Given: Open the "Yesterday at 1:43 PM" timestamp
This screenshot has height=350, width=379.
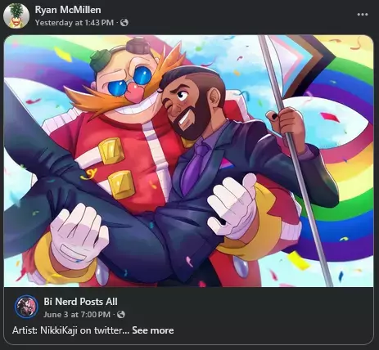Looking at the screenshot, I should point(74,23).
